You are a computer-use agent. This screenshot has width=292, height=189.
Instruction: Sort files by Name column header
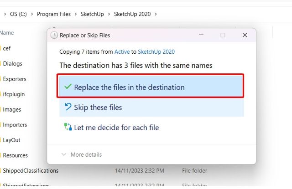point(7,33)
